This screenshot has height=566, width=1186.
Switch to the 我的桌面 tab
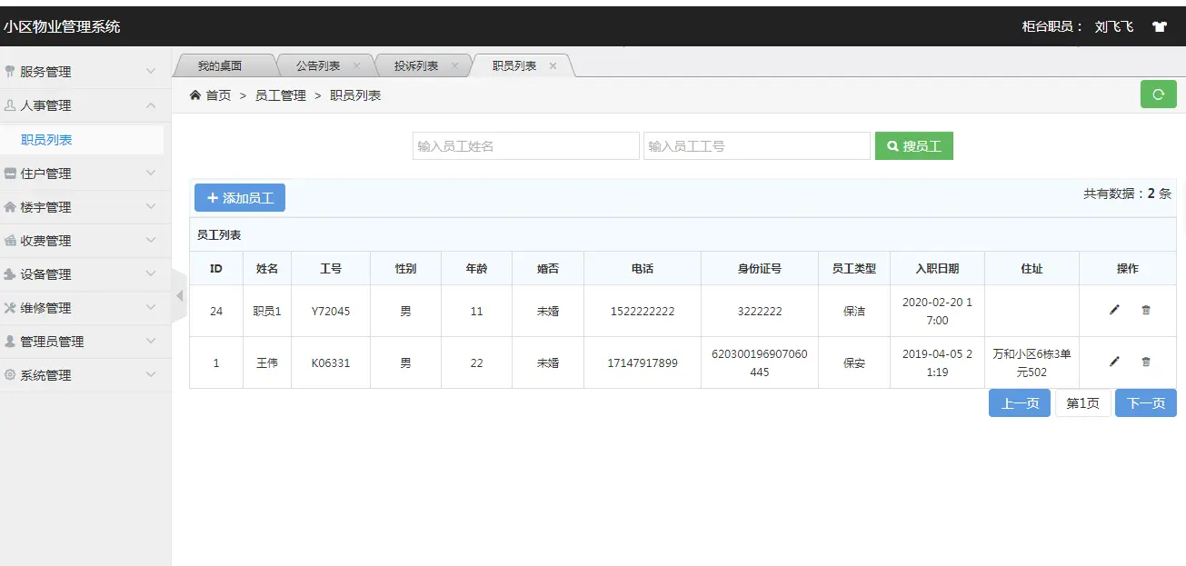pyautogui.click(x=221, y=65)
